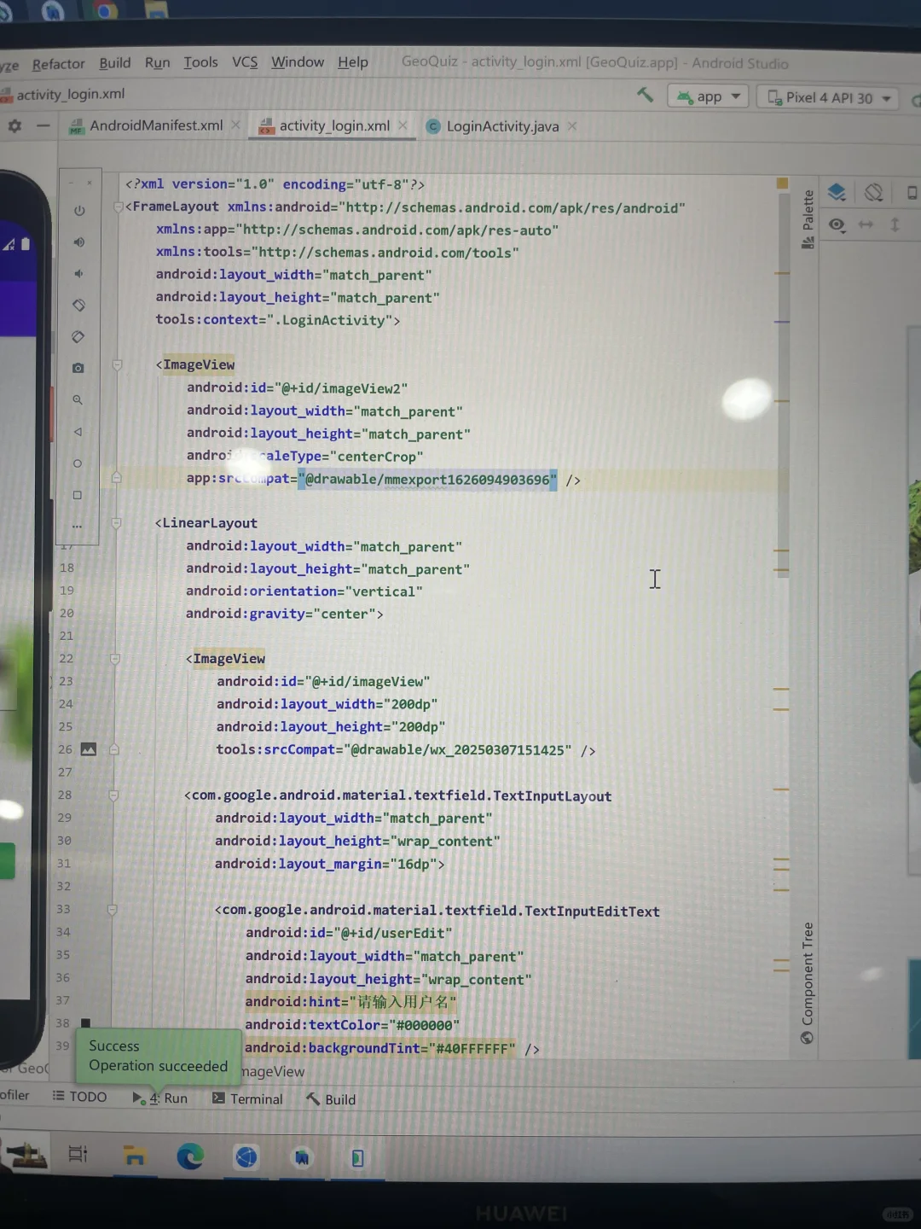921x1229 pixels.
Task: Click the device selector phone icon
Action: (x=912, y=193)
